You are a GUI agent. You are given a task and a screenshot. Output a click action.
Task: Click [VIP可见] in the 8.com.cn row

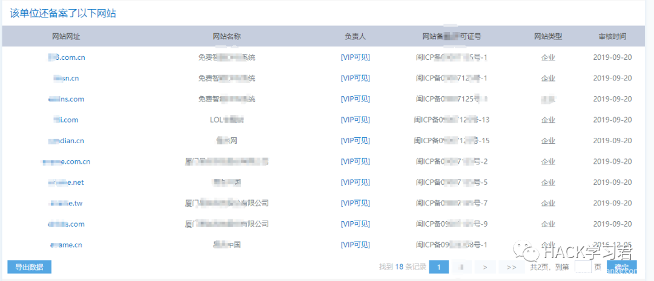[355, 57]
